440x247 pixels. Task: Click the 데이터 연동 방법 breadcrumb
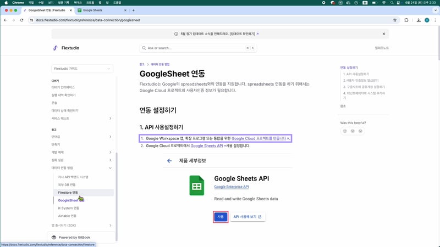[x=160, y=64]
